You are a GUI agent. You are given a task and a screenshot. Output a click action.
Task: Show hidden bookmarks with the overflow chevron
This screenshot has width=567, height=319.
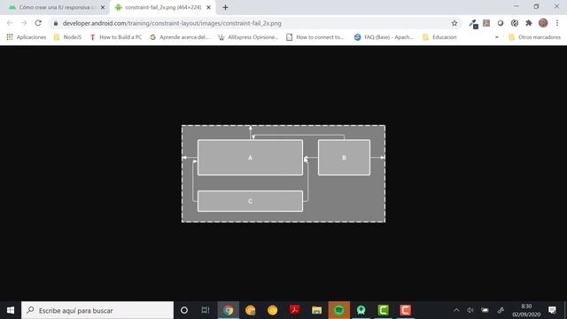497,37
